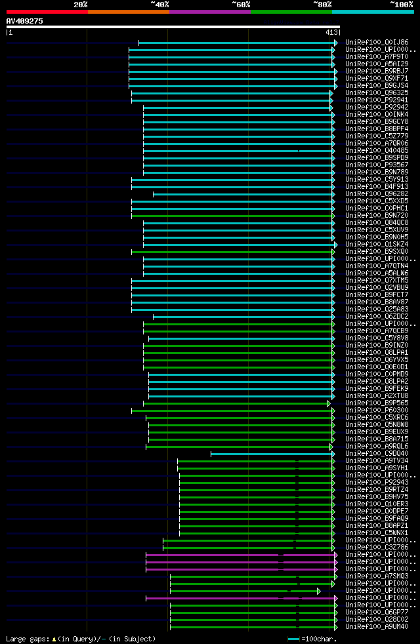Choose UniRef100_Q84QC8 from the hit list

(377, 222)
